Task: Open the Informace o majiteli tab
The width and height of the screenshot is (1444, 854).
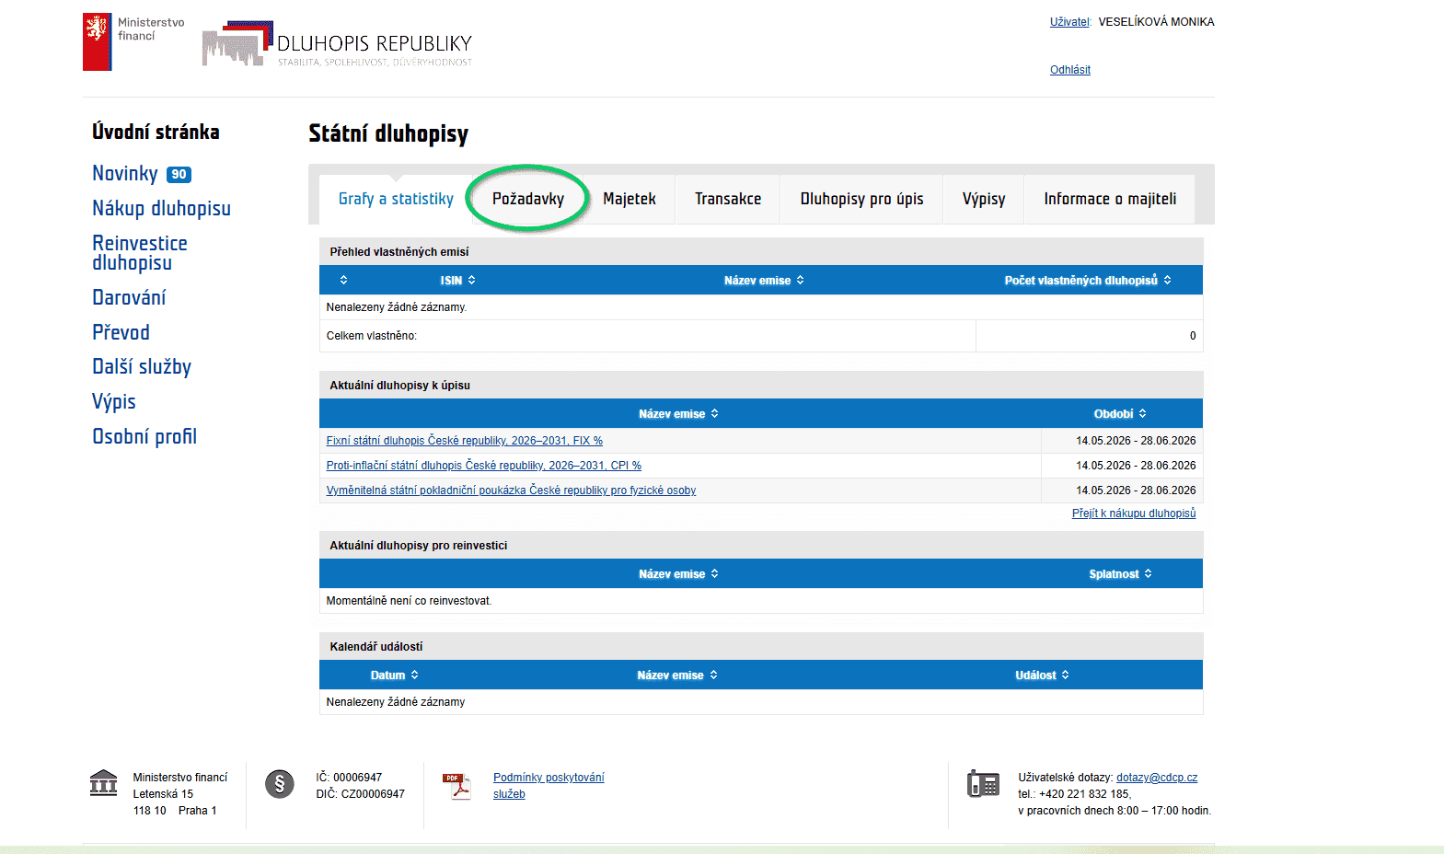Action: (x=1110, y=199)
